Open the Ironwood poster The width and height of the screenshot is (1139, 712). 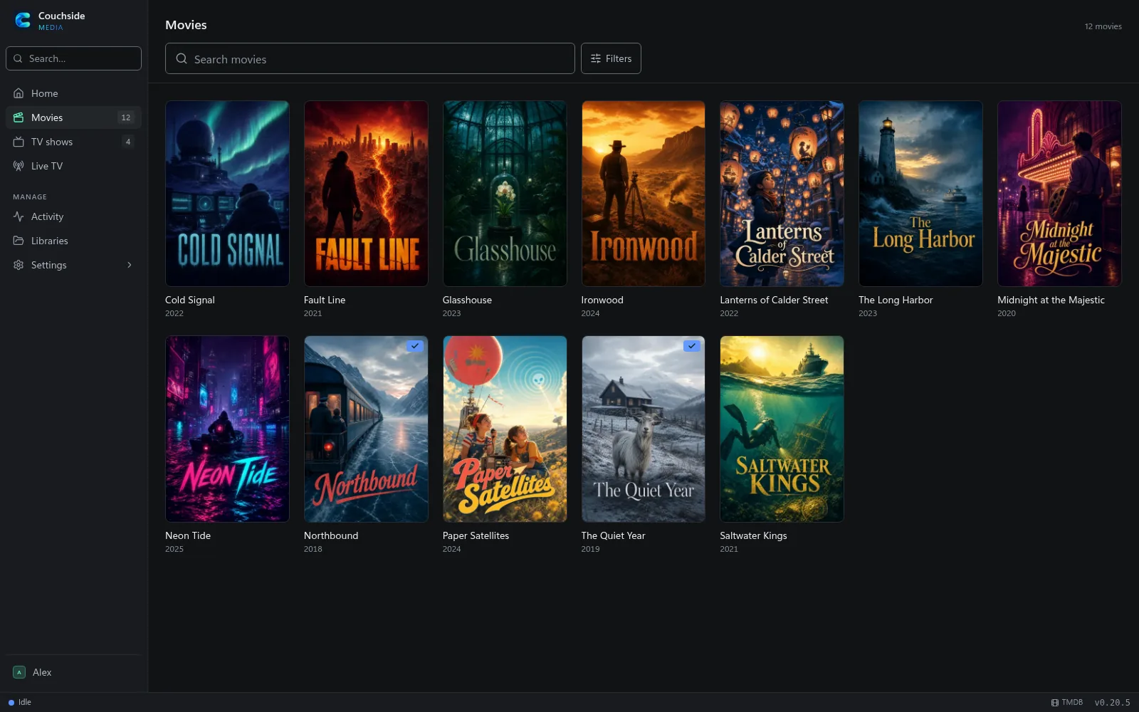click(644, 194)
